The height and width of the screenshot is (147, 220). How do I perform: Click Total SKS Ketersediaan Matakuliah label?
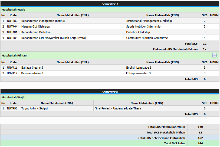[161, 138]
